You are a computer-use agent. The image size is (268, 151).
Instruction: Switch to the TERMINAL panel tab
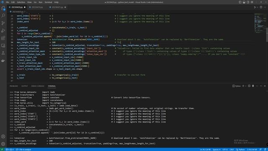pos(52,86)
